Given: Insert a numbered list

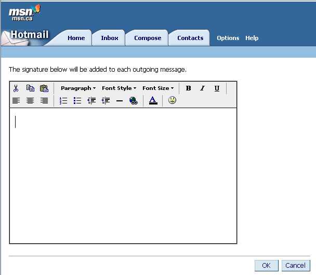Looking at the screenshot, I should pos(63,100).
